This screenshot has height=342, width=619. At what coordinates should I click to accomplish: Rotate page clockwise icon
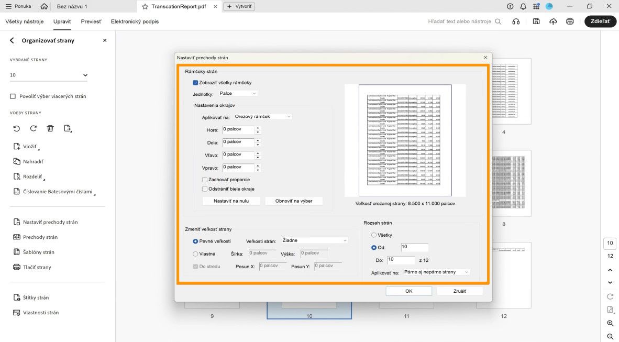pyautogui.click(x=34, y=128)
